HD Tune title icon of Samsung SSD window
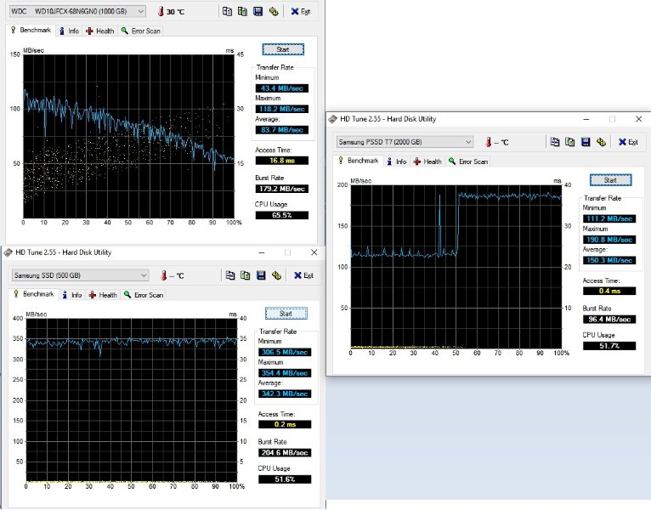The height and width of the screenshot is (510, 651). click(x=8, y=252)
